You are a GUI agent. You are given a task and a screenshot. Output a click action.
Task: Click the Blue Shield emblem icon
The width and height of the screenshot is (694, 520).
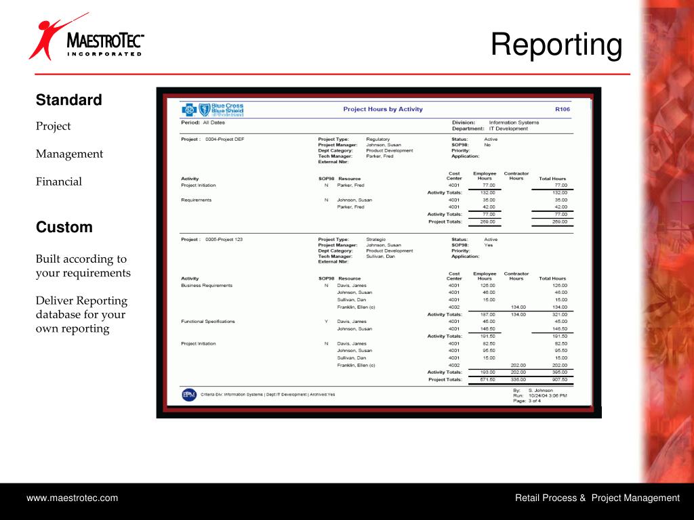click(204, 110)
